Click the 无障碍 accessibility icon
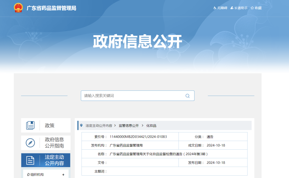Image resolution: width=289 pixels, height=178 pixels. (215, 8)
